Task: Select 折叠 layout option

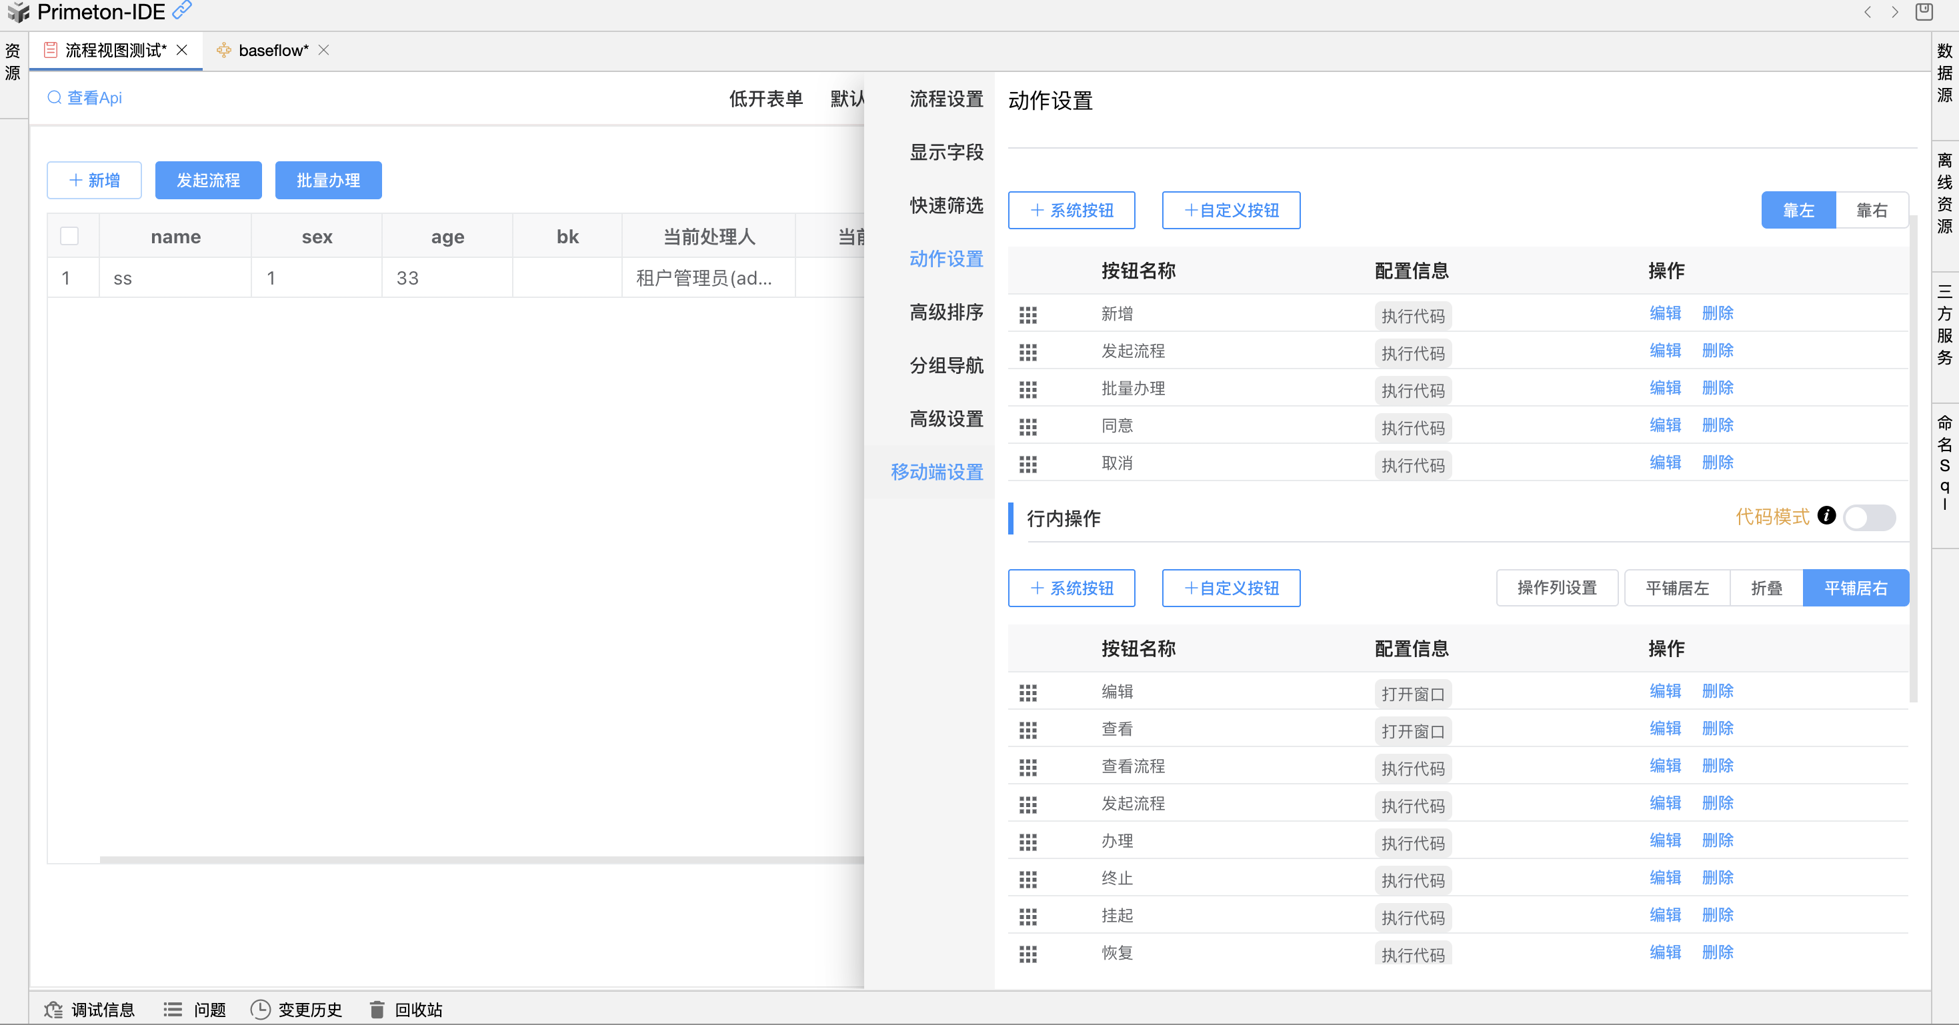Action: [1766, 588]
